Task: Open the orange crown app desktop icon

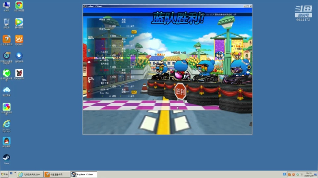Action: (19, 40)
